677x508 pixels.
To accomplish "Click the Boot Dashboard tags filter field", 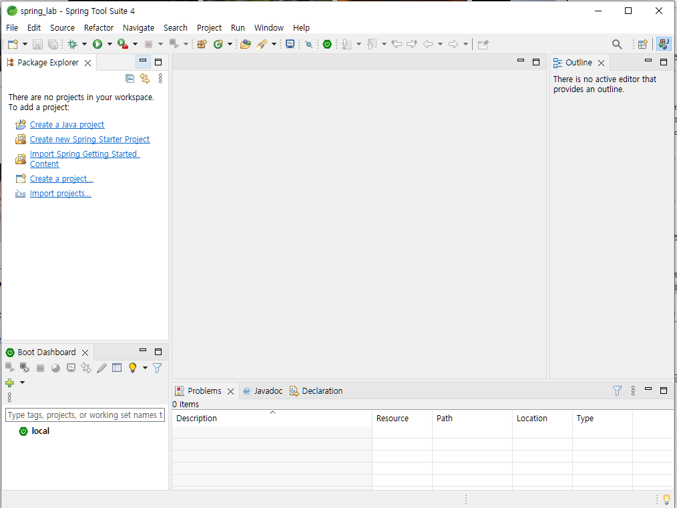I will (x=85, y=415).
